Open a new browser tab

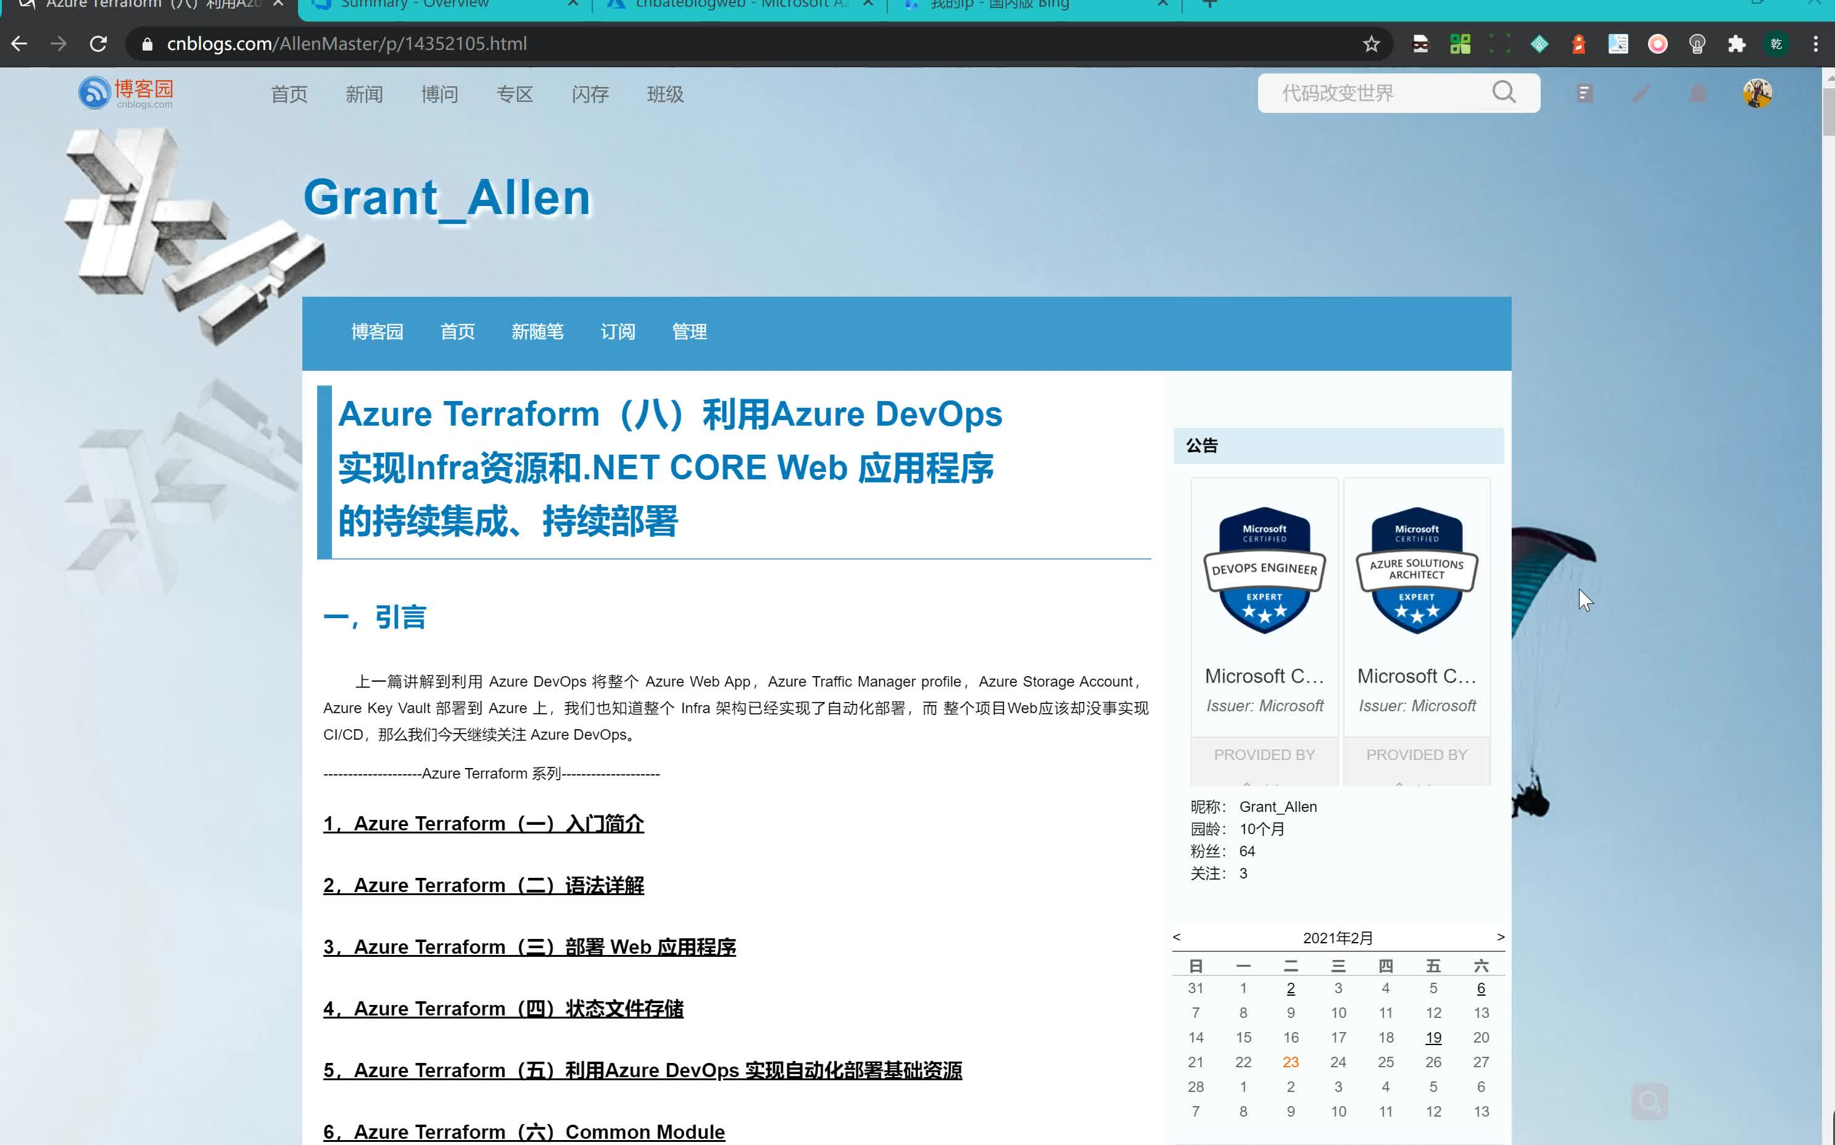pos(1209,4)
